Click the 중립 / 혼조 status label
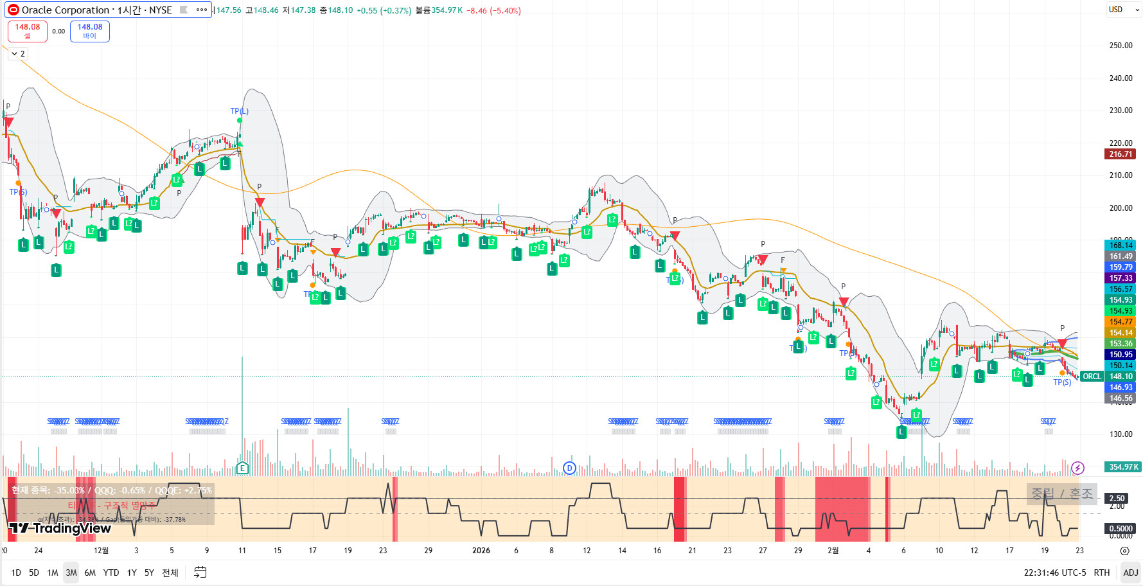 1062,493
